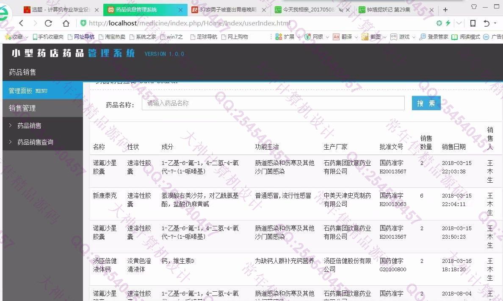
Task: Click the mobile device icon in toolbar
Action: point(473,23)
